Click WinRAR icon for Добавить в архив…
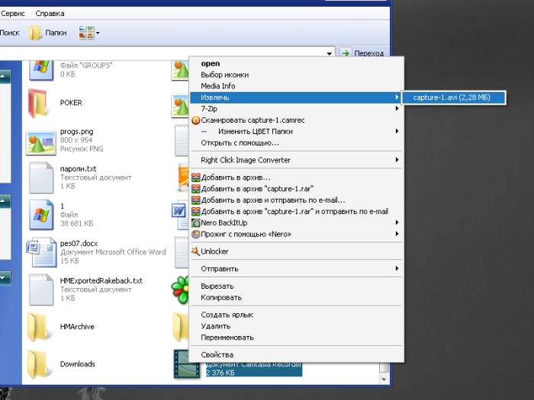The height and width of the screenshot is (400, 534). [x=196, y=178]
